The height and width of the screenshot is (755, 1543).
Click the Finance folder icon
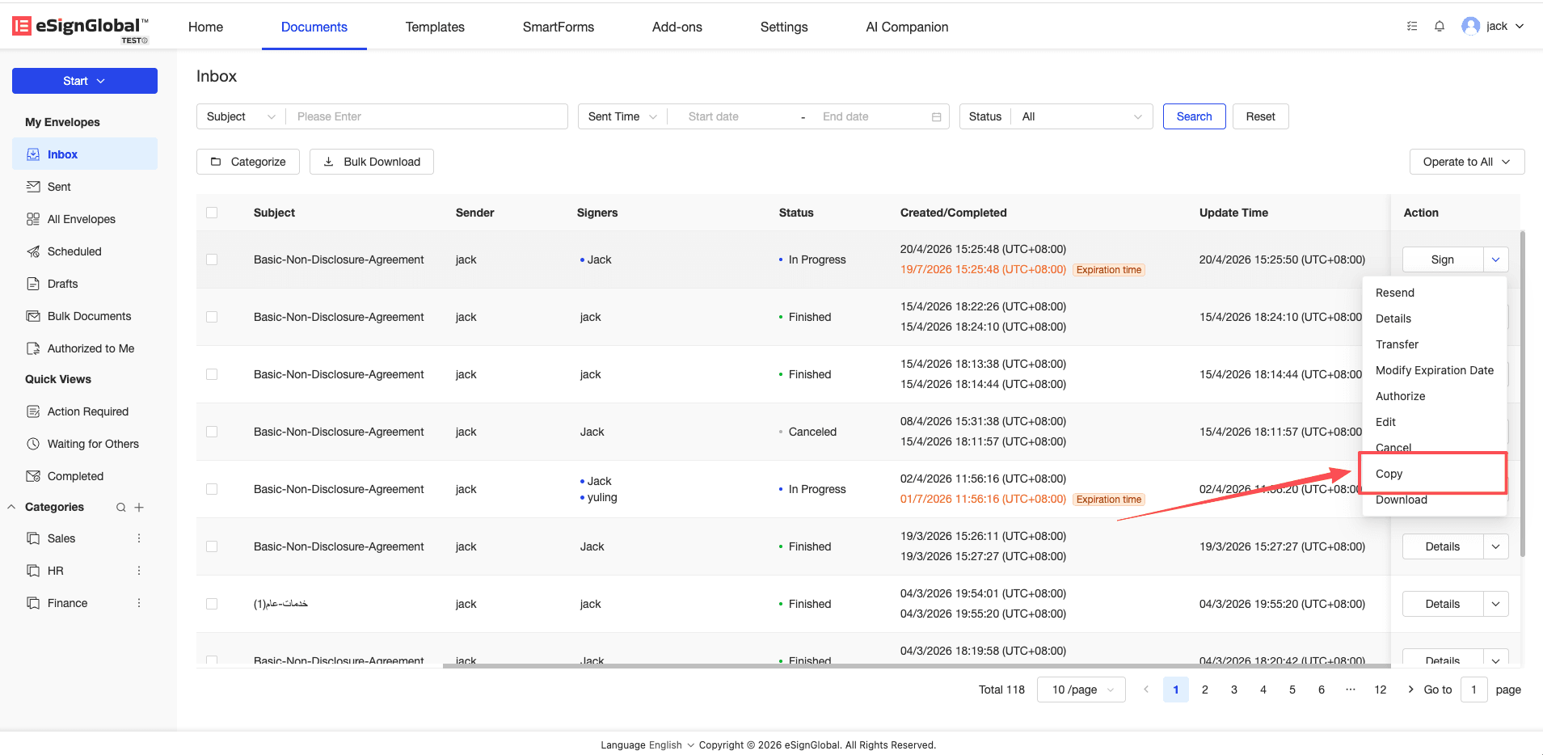click(x=33, y=603)
